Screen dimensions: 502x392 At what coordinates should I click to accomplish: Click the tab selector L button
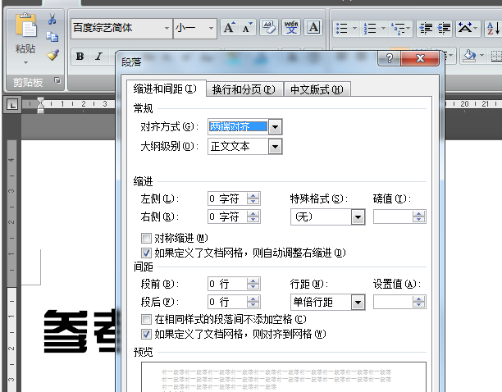pos(12,105)
